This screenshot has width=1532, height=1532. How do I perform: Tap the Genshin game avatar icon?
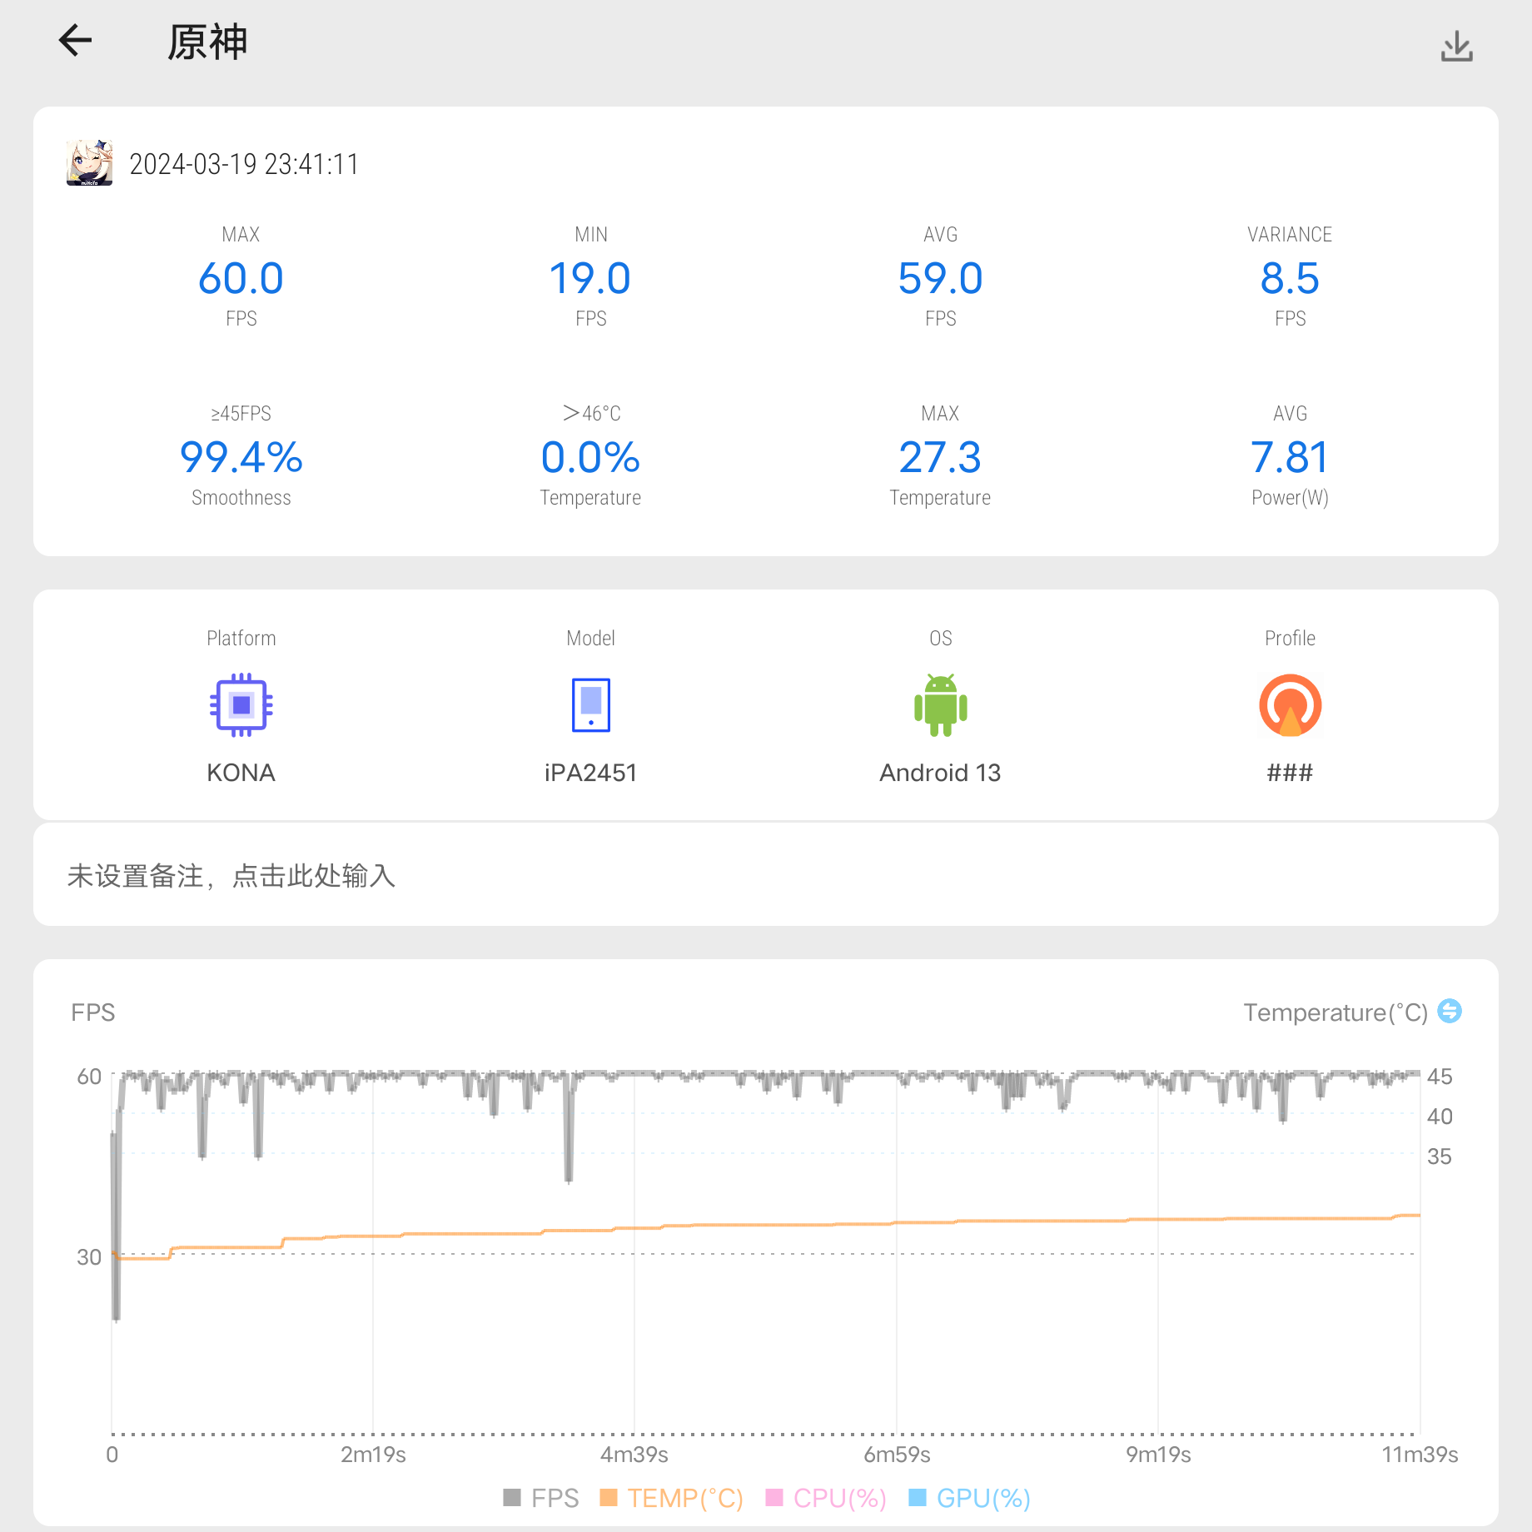tap(90, 163)
